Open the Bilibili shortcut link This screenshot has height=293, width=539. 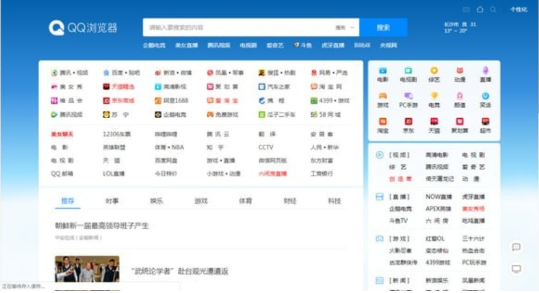[x=362, y=45]
